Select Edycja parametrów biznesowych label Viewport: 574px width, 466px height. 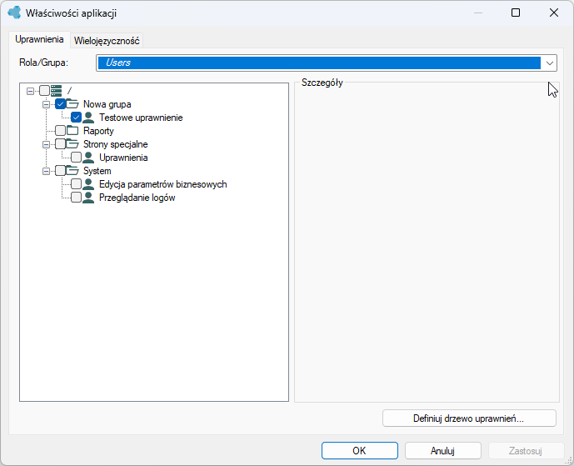pyautogui.click(x=163, y=184)
